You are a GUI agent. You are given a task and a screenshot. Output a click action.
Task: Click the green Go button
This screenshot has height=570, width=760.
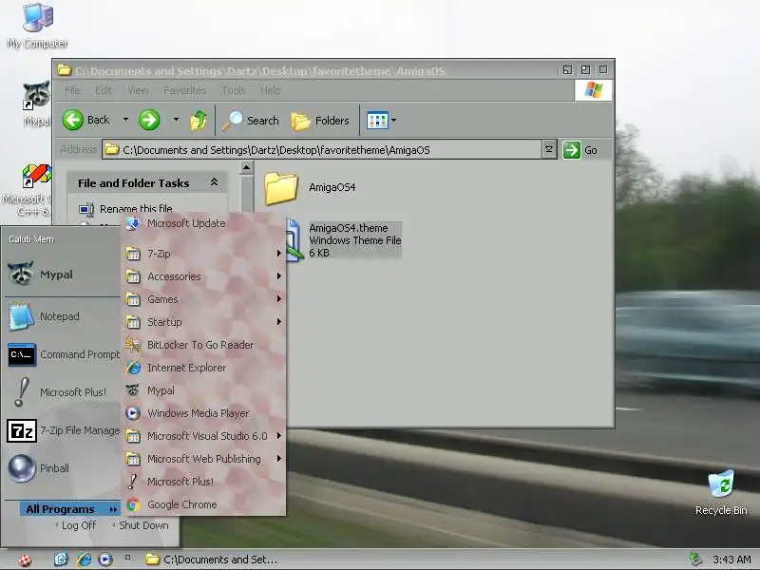[580, 150]
